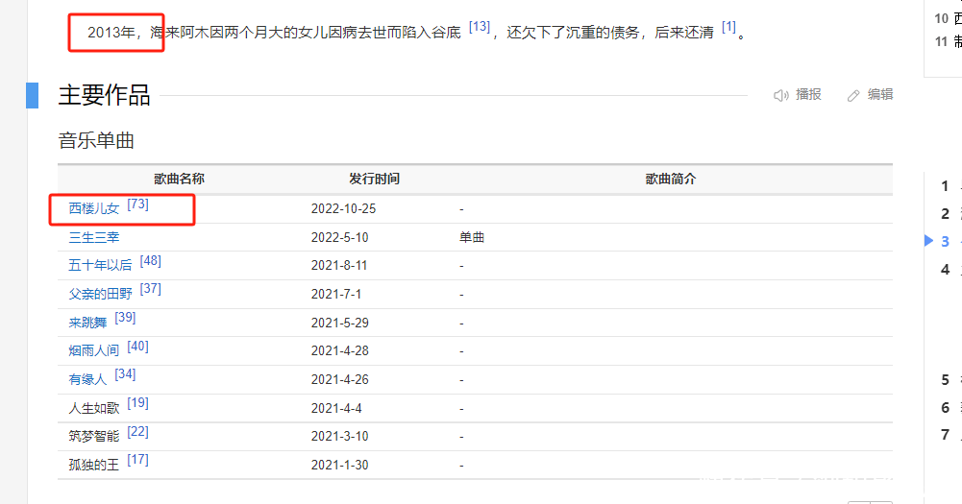This screenshot has width=962, height=504.
Task: Click the 播报 speaker icon
Action: pos(781,95)
